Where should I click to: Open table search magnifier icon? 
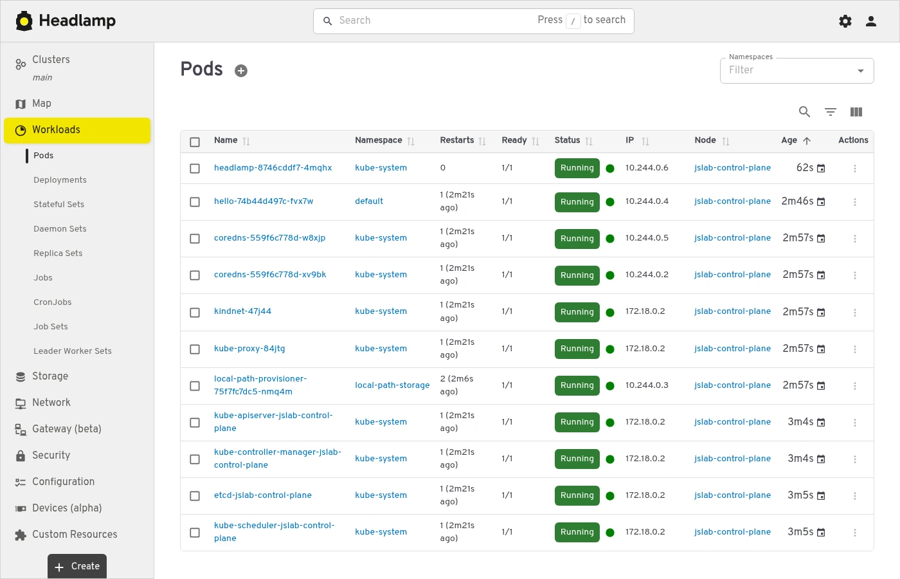click(x=804, y=112)
